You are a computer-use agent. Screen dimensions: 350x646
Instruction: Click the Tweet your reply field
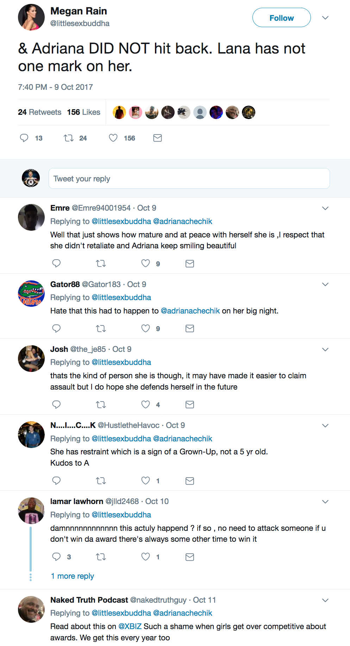point(189,179)
